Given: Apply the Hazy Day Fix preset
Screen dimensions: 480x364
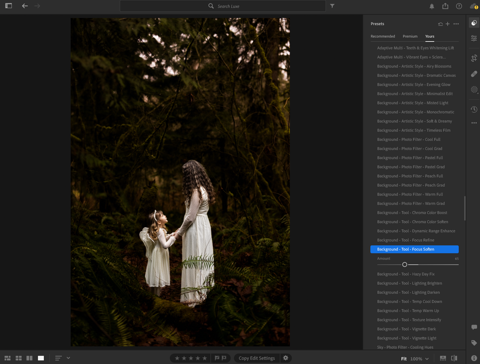Looking at the screenshot, I should pos(406,274).
